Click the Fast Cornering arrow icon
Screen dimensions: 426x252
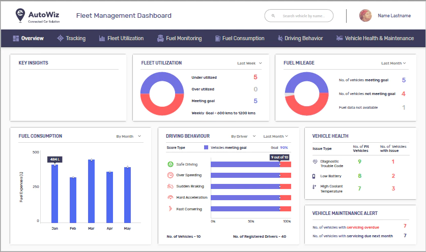pyautogui.click(x=171, y=209)
